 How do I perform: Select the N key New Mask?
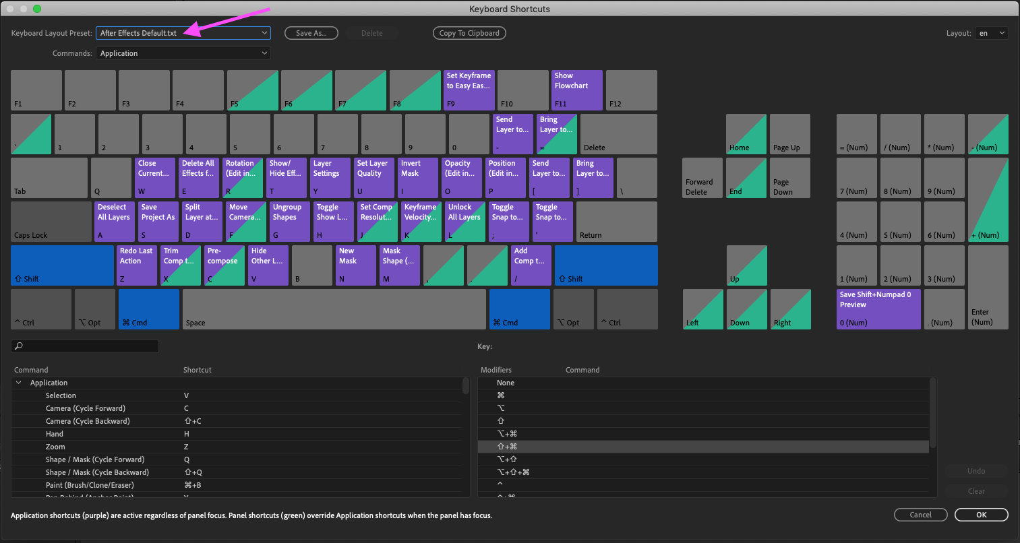[x=356, y=265]
